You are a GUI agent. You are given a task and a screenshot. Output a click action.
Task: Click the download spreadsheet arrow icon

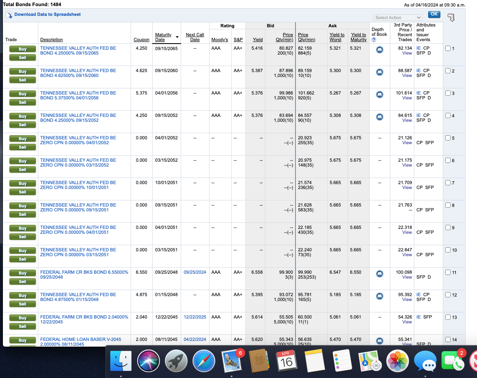tap(9, 15)
